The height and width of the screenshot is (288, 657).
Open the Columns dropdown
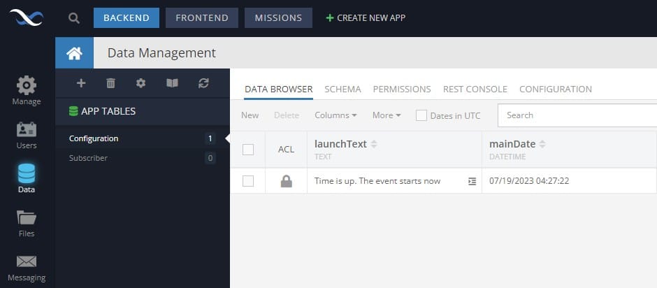(335, 115)
